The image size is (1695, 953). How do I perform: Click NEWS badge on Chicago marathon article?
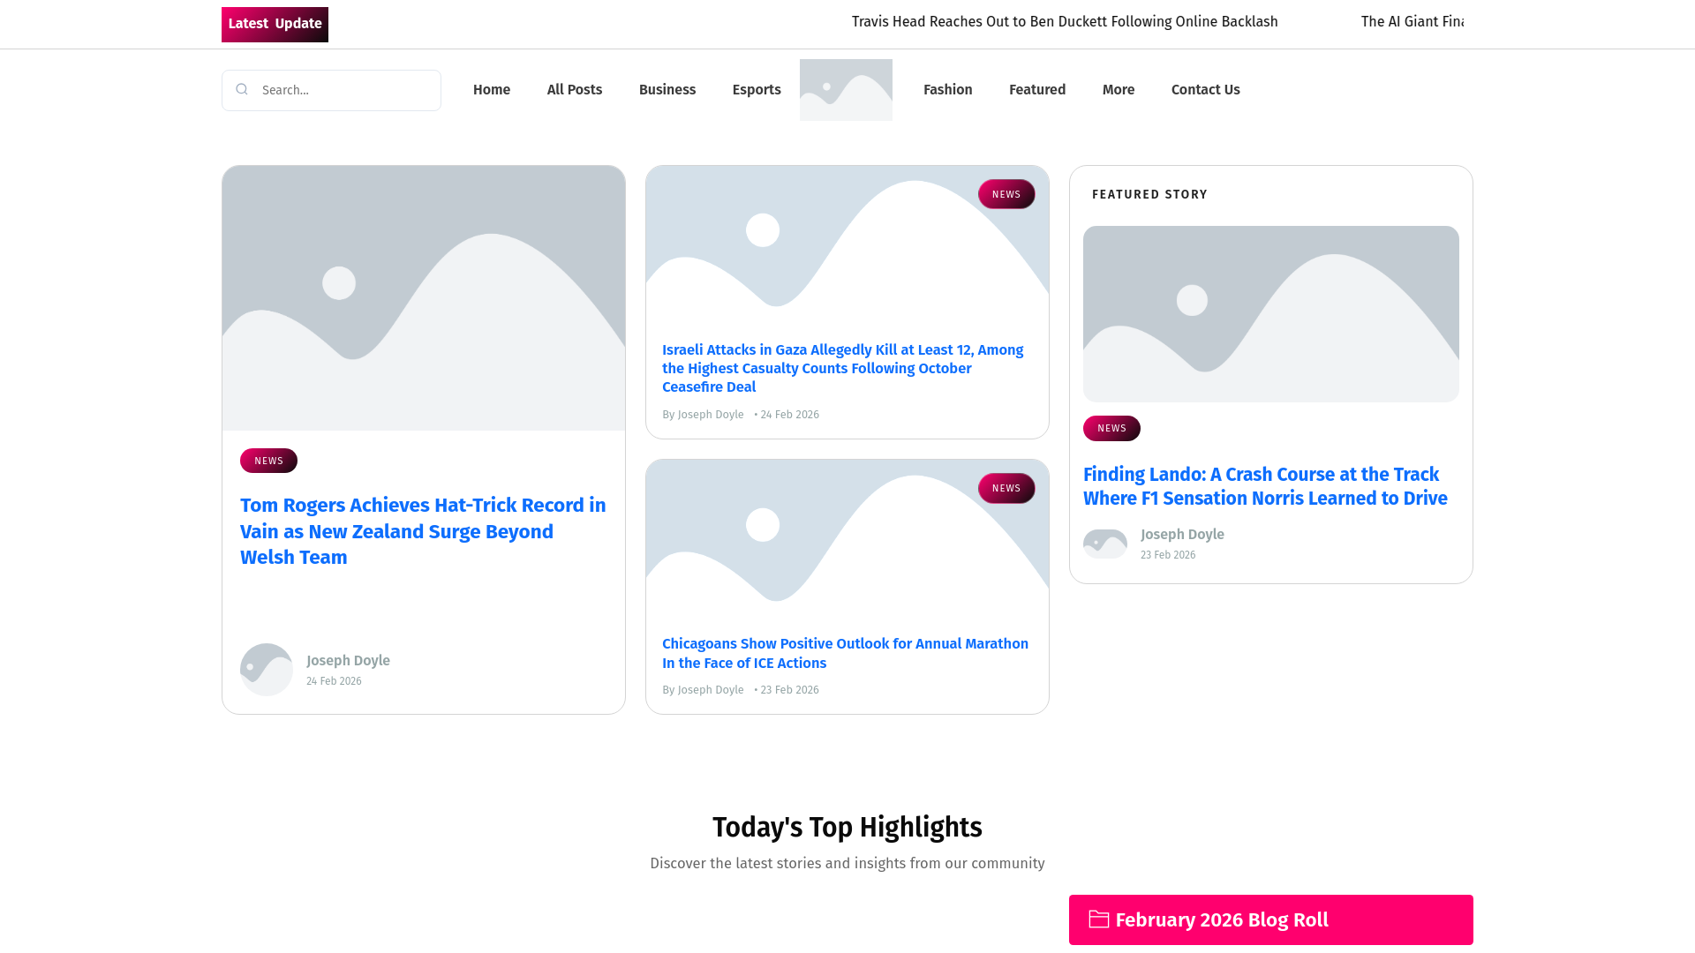1006,488
